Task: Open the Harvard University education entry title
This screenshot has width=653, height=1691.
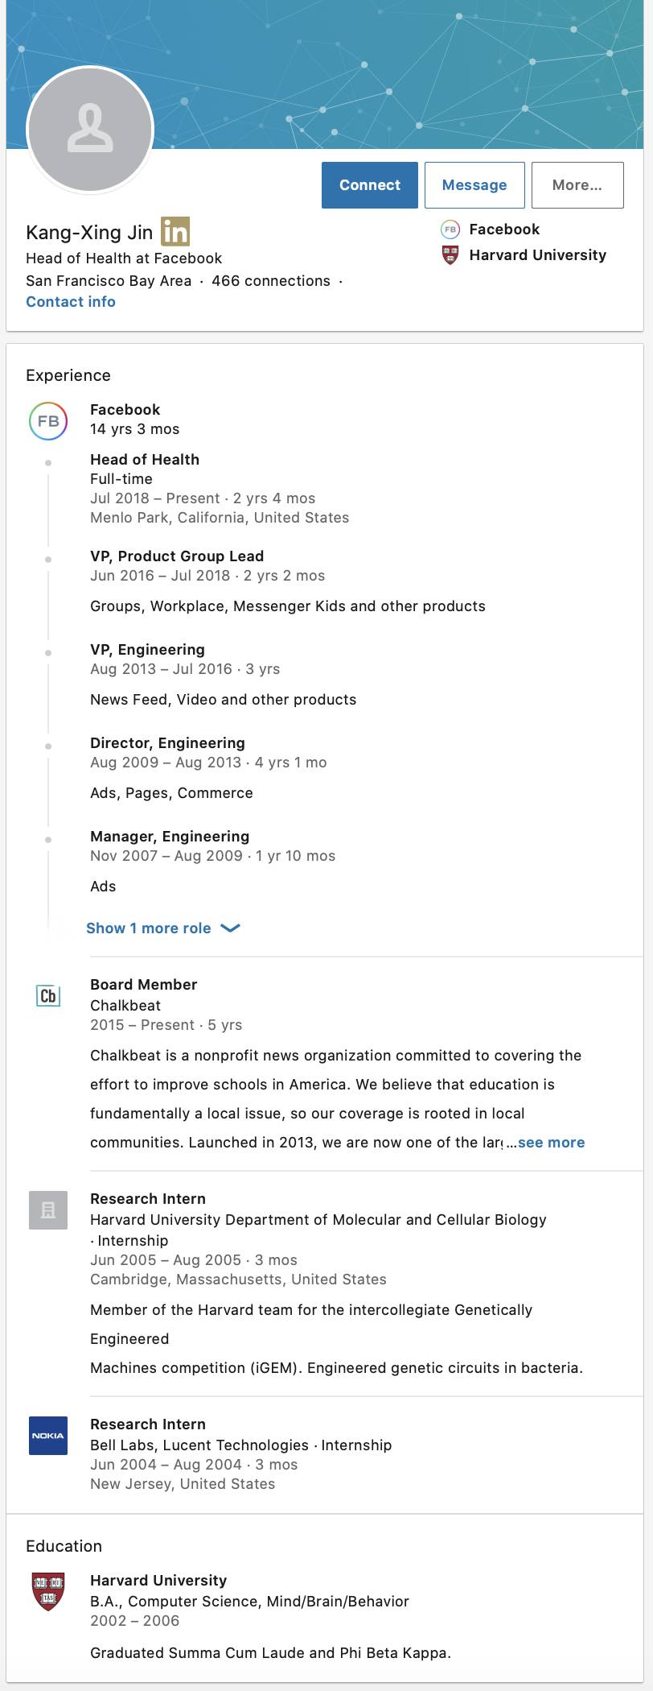Action: (158, 1580)
